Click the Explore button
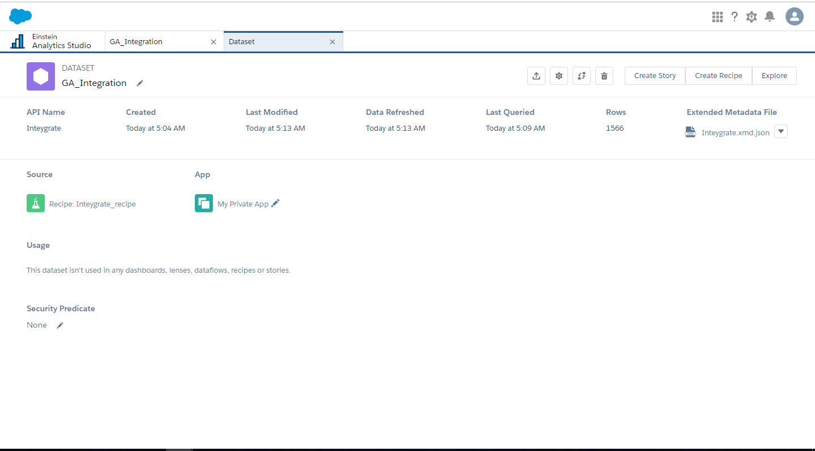 click(774, 76)
